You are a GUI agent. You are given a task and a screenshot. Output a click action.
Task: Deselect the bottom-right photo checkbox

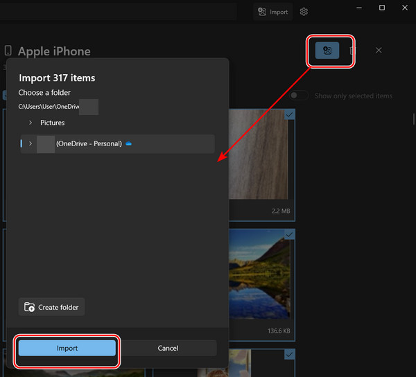click(x=289, y=354)
